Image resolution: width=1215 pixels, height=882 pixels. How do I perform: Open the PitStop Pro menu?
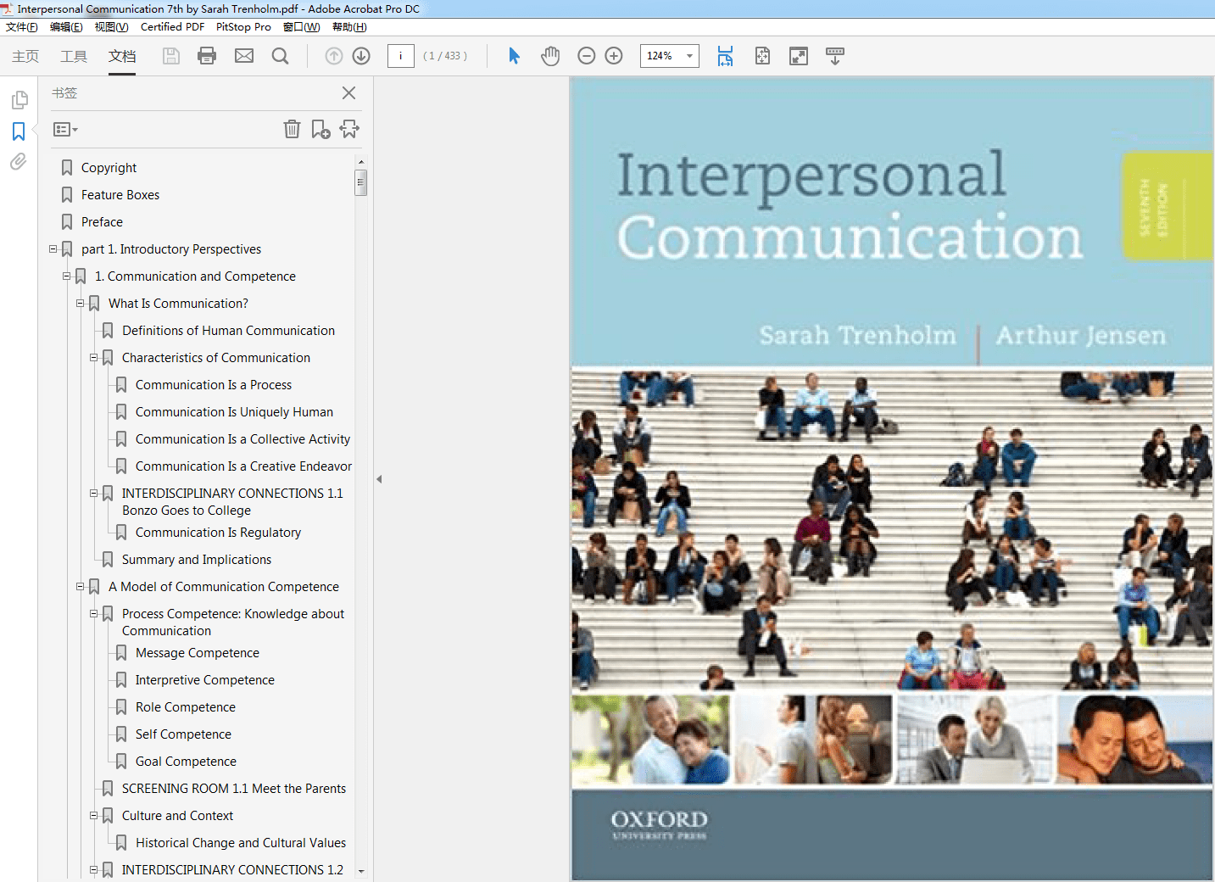(243, 26)
